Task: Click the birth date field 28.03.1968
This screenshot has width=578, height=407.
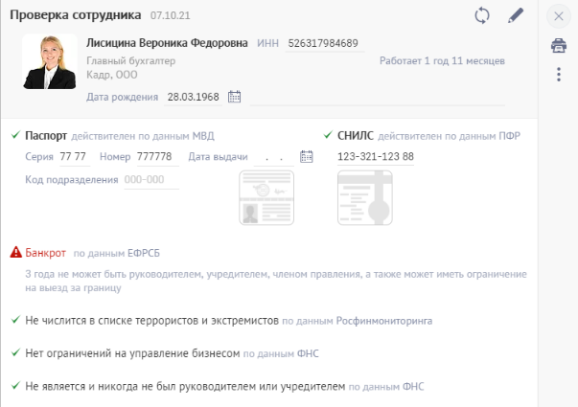Action: [194, 98]
